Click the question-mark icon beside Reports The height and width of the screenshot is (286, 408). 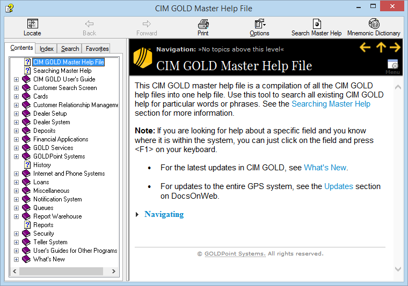(27, 225)
